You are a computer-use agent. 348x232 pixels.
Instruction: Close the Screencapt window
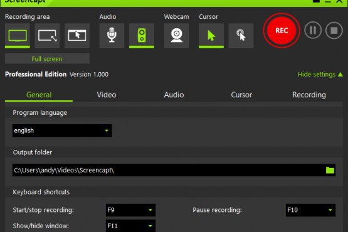[x=340, y=1]
